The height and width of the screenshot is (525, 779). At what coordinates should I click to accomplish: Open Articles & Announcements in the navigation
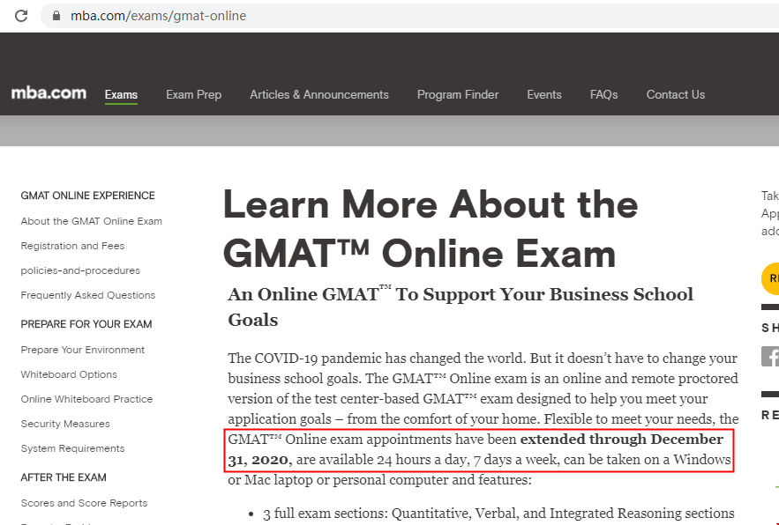click(319, 95)
